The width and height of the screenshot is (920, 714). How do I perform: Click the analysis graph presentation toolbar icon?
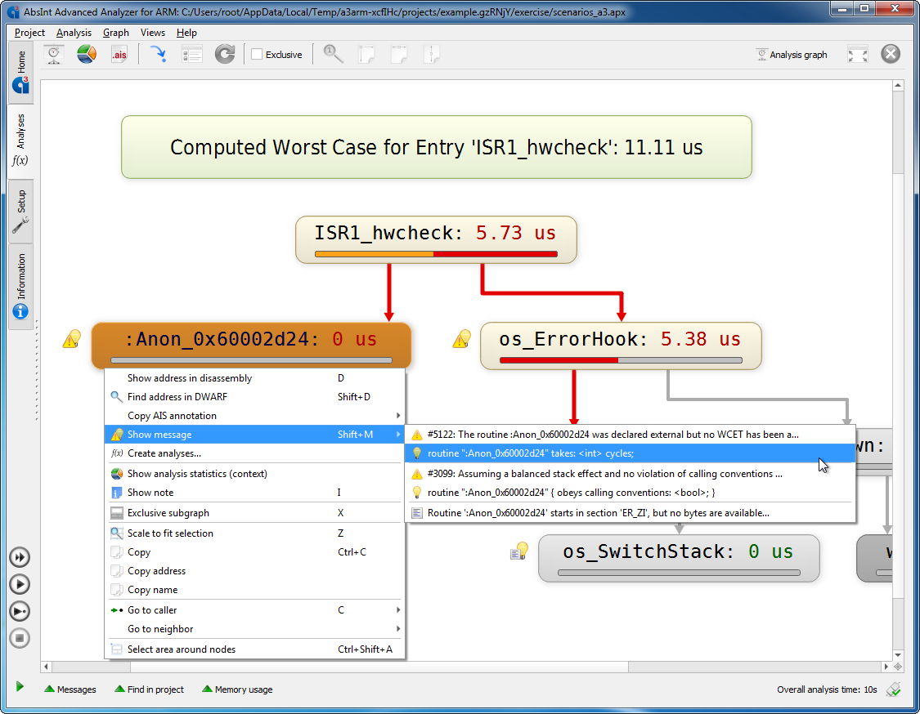point(54,55)
